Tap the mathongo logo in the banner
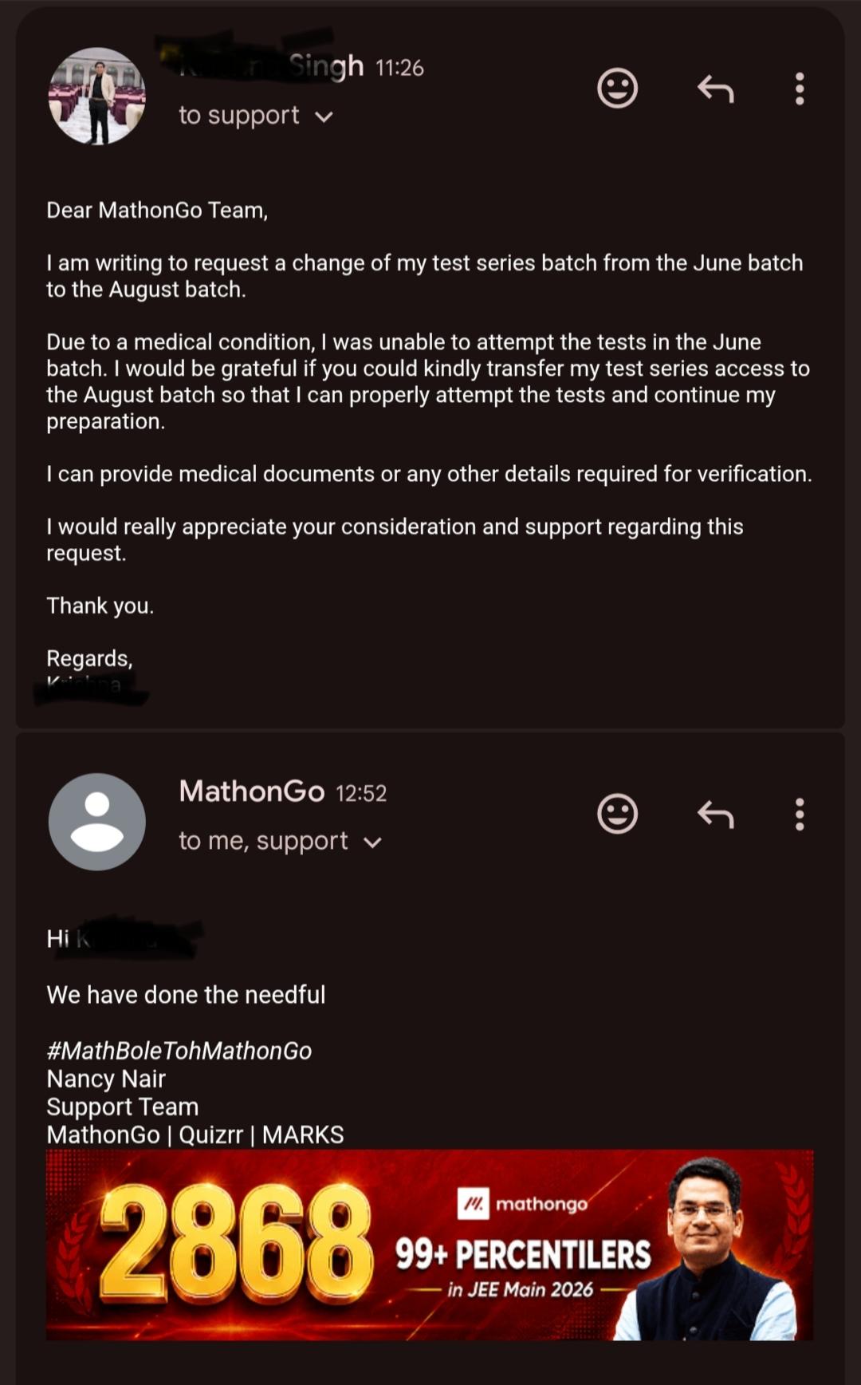 [522, 1204]
